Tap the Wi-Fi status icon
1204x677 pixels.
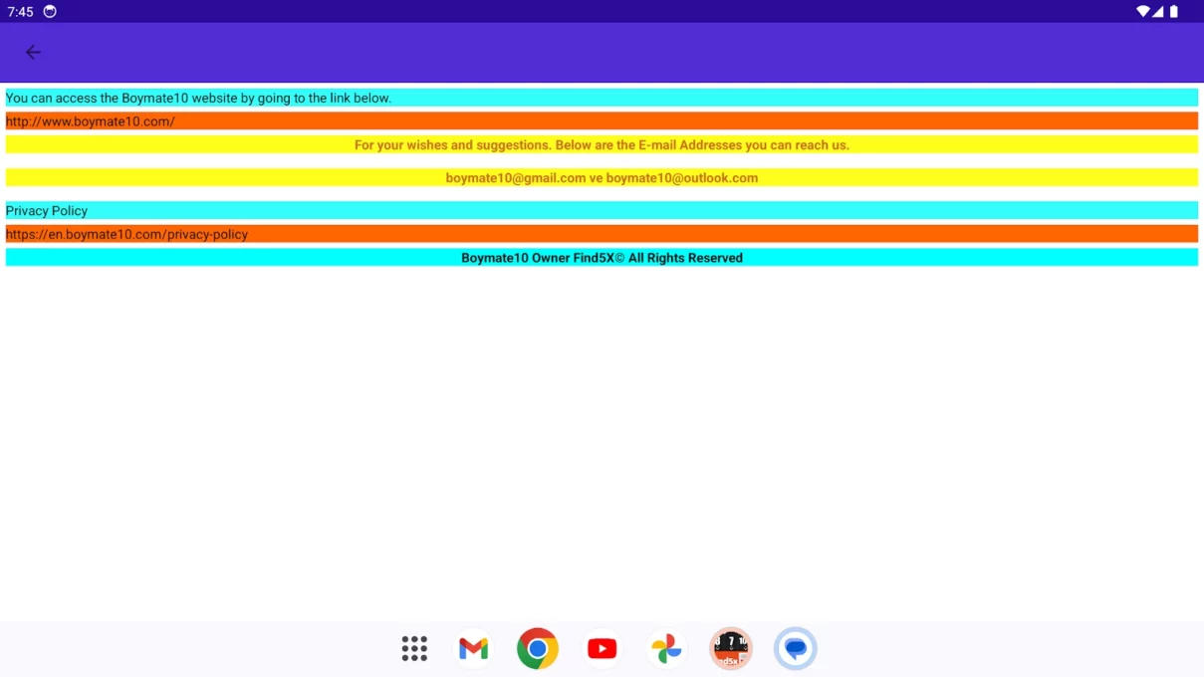click(x=1143, y=12)
